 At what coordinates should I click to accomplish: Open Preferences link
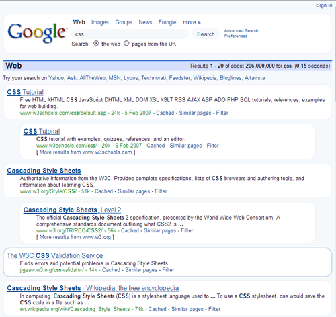[236, 36]
